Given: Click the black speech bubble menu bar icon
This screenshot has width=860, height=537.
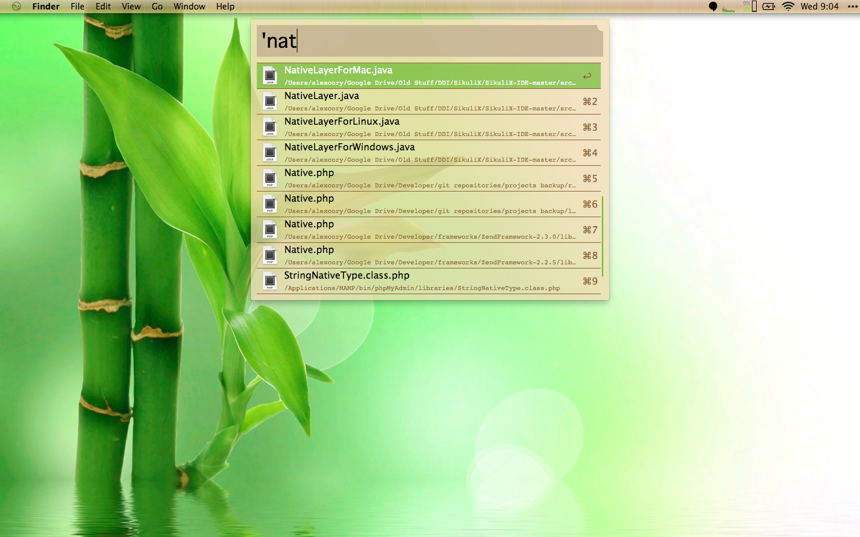Looking at the screenshot, I should (712, 7).
